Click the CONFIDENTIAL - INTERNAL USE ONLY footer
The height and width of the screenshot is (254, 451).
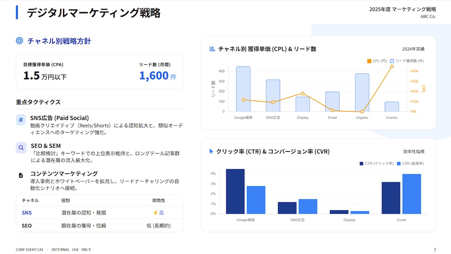click(x=53, y=250)
